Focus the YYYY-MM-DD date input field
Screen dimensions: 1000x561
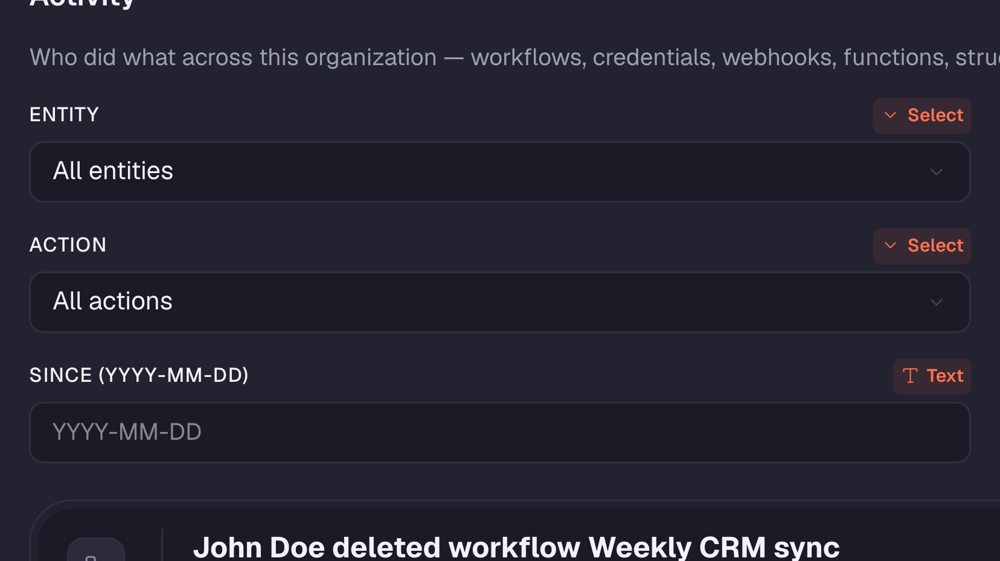(x=500, y=433)
